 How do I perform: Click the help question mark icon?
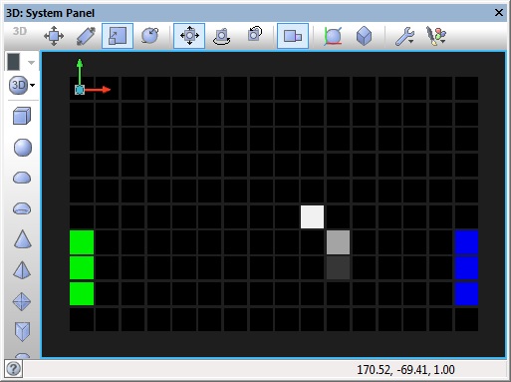point(13,368)
